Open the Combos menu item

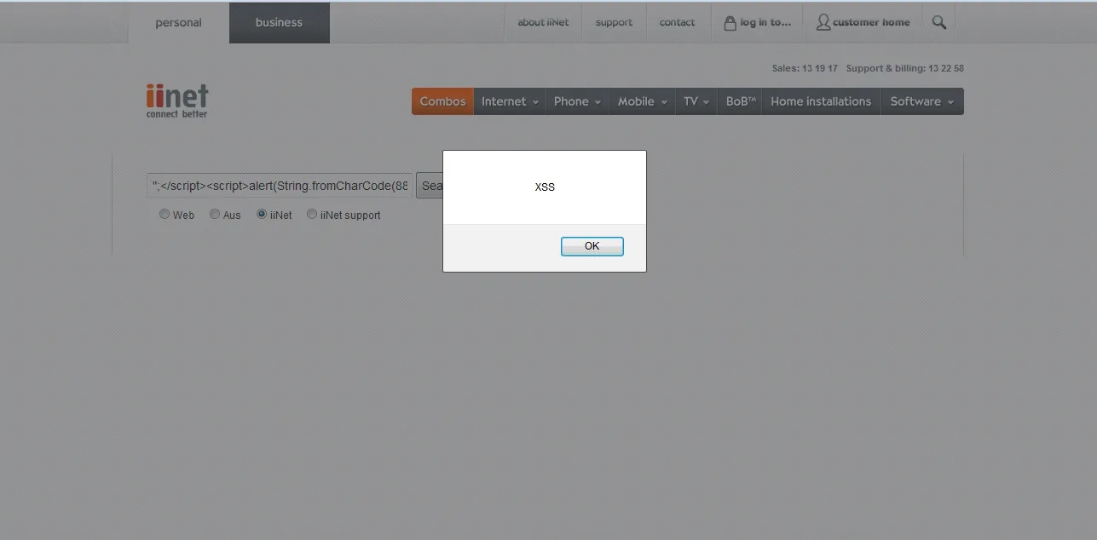tap(442, 101)
